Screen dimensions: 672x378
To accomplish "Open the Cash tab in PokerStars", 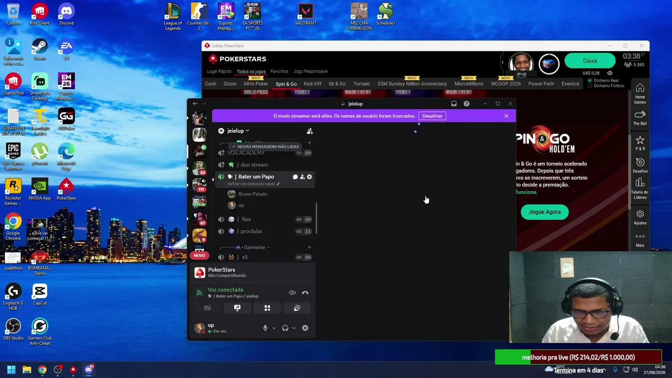I will [x=211, y=84].
